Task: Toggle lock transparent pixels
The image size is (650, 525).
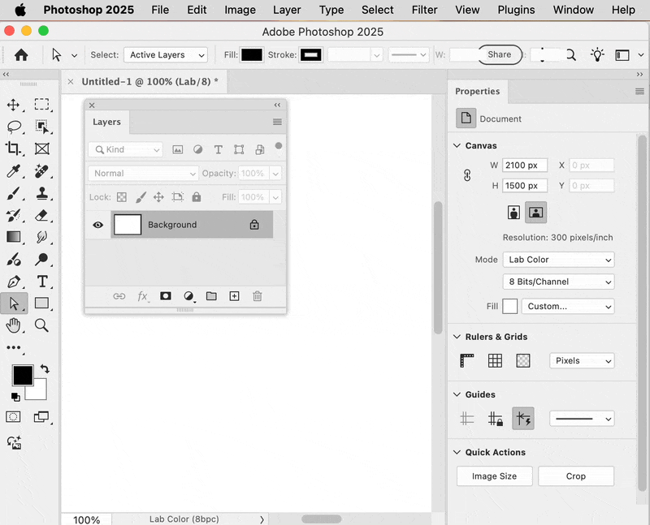Action: 121,197
